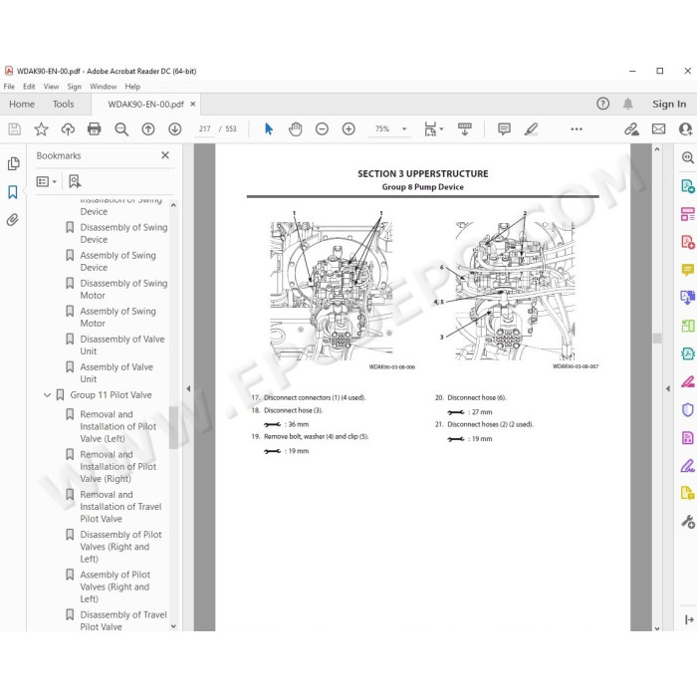Open Removal and Installation of Pilot Valve (Left)

[x=117, y=427]
